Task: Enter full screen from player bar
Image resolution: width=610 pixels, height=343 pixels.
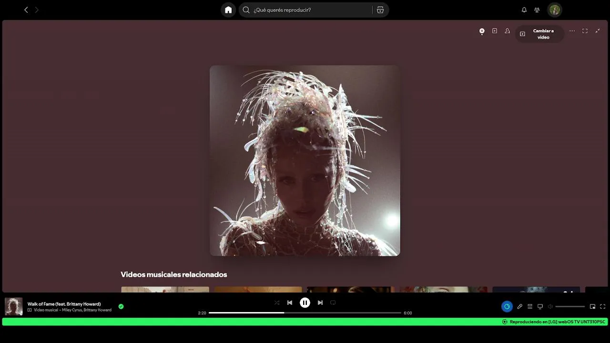Action: coord(603,306)
